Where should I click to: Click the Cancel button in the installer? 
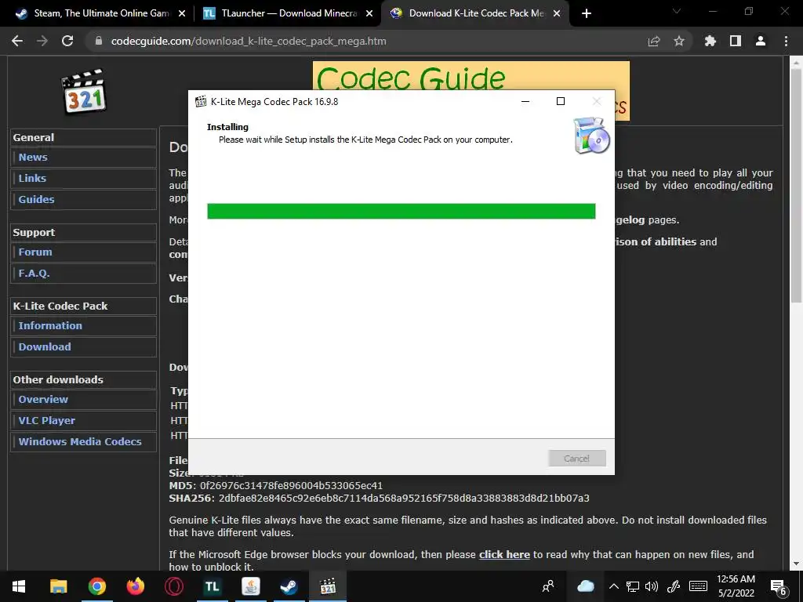point(576,458)
